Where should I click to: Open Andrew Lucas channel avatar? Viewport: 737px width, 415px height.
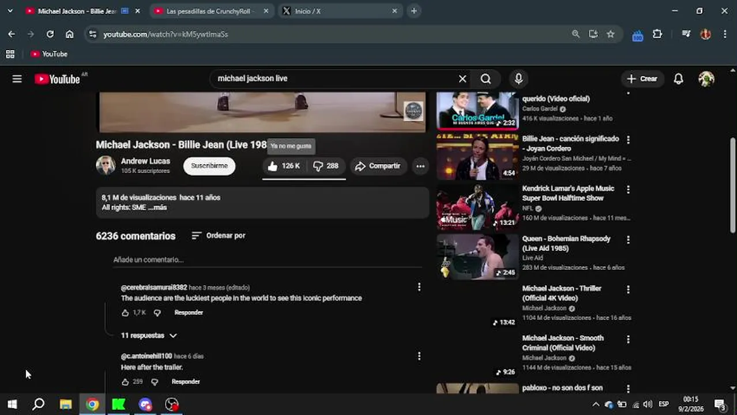pyautogui.click(x=106, y=165)
